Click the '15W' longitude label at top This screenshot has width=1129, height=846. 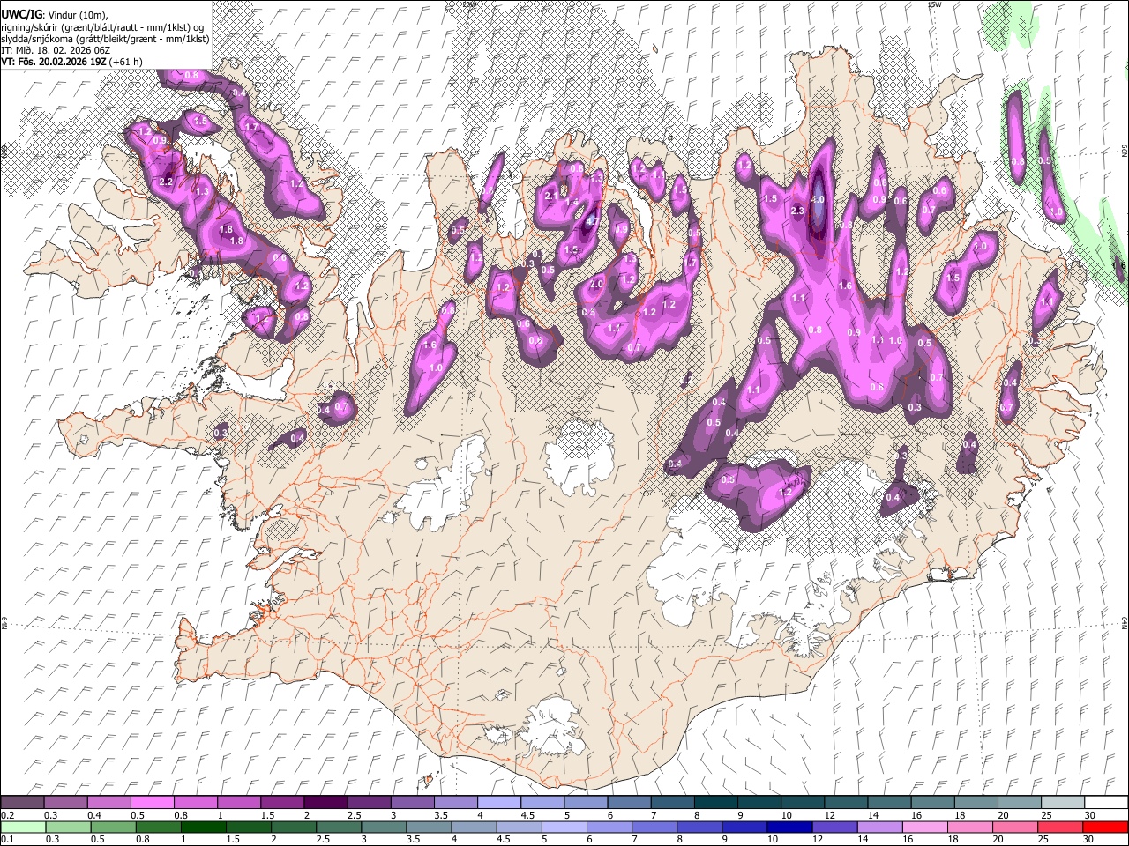(x=935, y=4)
